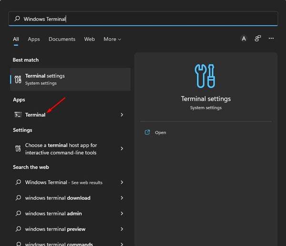Expand Terminal app options chevron

coord(122,115)
